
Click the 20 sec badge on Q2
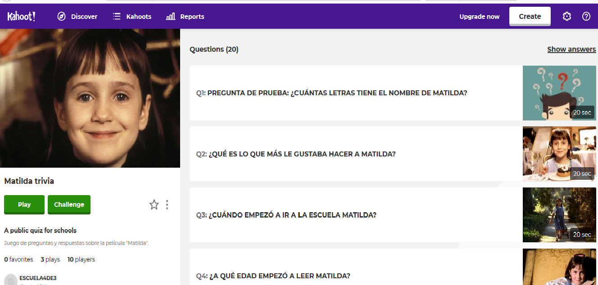pyautogui.click(x=582, y=174)
